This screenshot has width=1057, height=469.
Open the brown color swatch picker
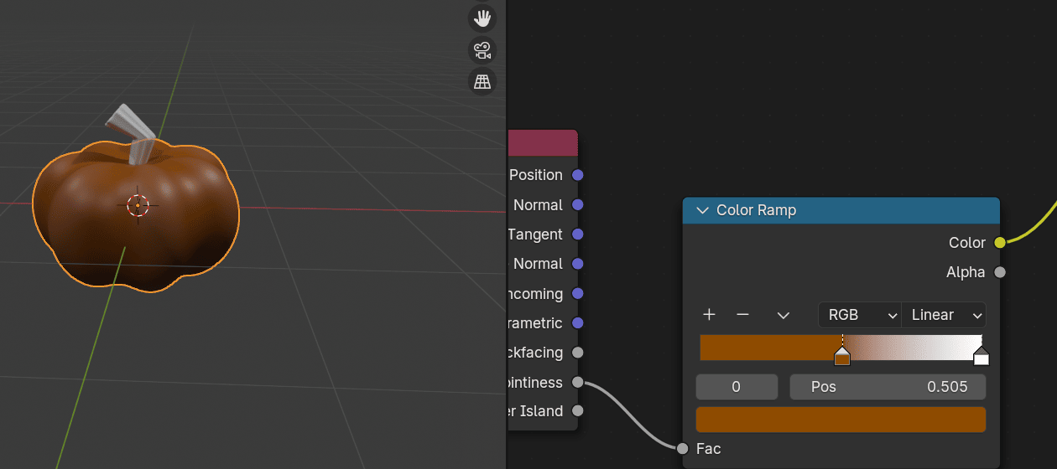tap(841, 420)
